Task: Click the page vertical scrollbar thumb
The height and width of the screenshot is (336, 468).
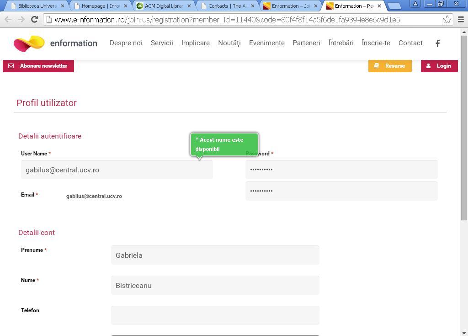Action: click(464, 128)
